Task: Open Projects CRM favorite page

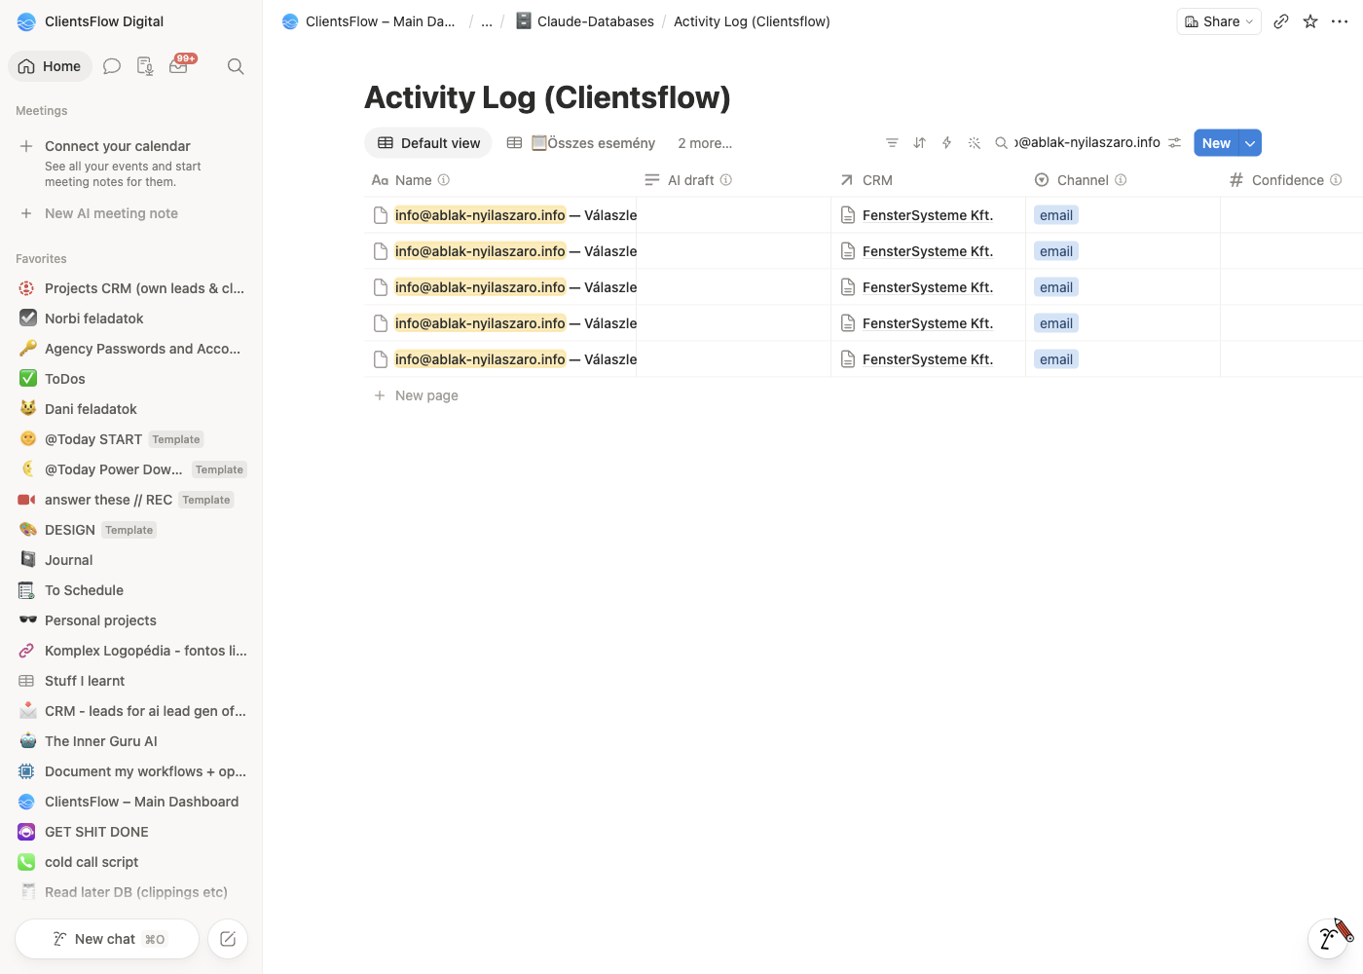Action: pos(131,288)
